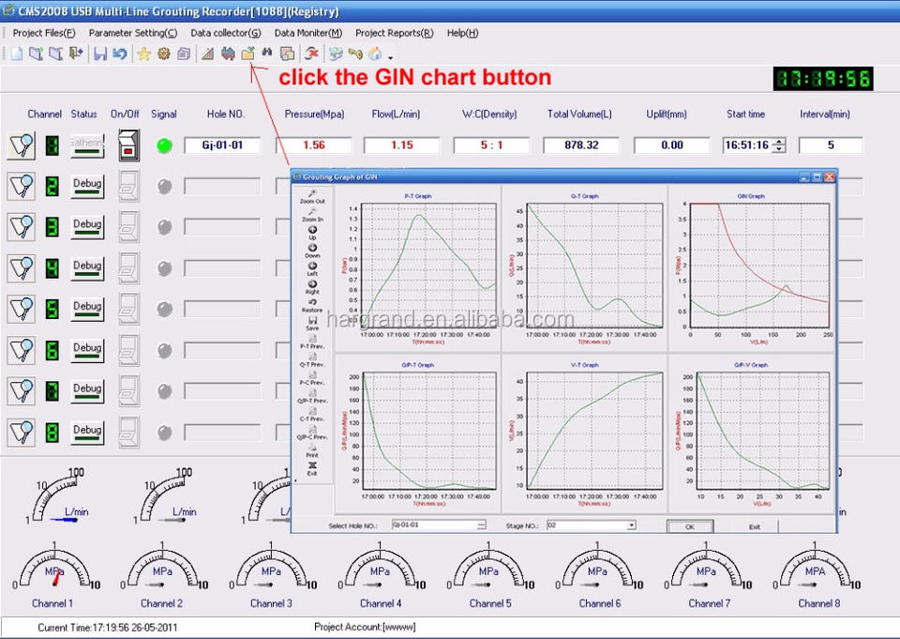Toggle the On/Off switch for channel 2

(x=128, y=185)
